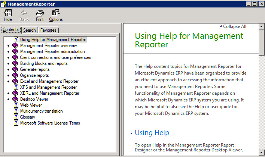Click topic icon beside Using Help for Management Reporter
265x157 pixels.
pyautogui.click(x=16, y=40)
